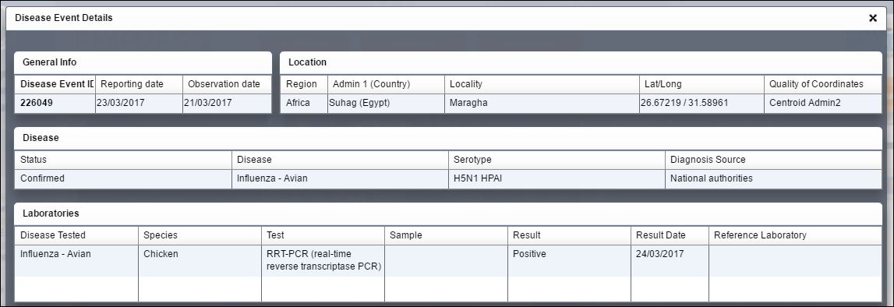Select the Disease Event ID 226049 cell
The width and height of the screenshot is (894, 307).
[55, 103]
